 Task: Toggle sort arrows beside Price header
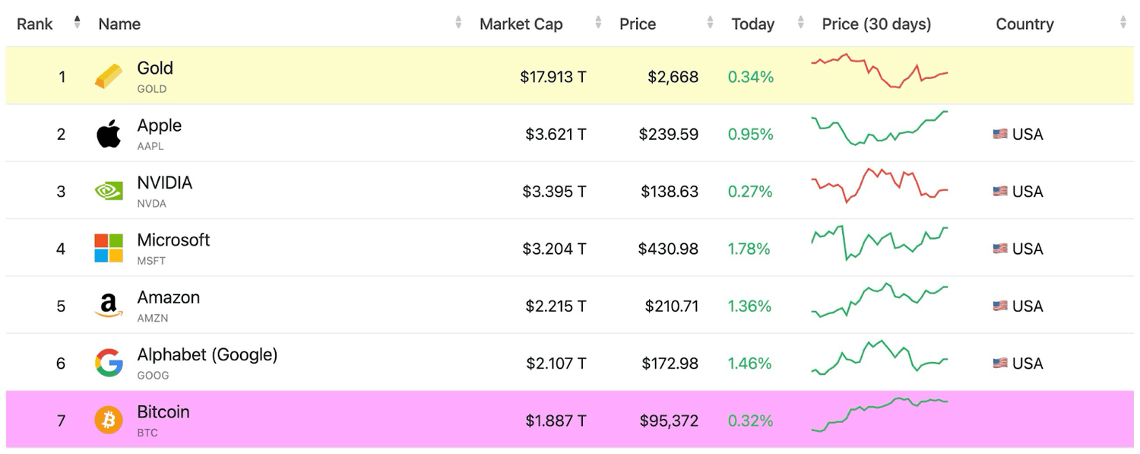710,23
